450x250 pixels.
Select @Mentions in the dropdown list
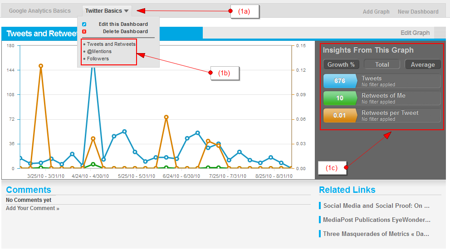99,51
